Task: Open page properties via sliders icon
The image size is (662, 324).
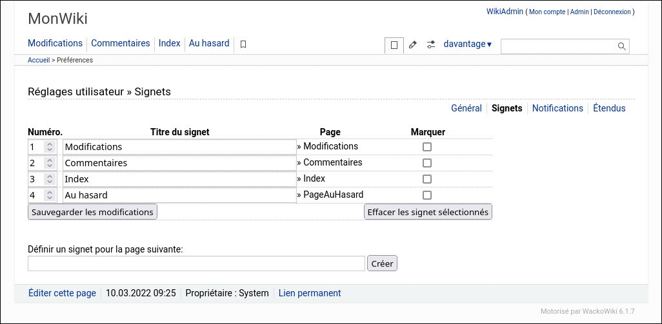Action: (431, 45)
